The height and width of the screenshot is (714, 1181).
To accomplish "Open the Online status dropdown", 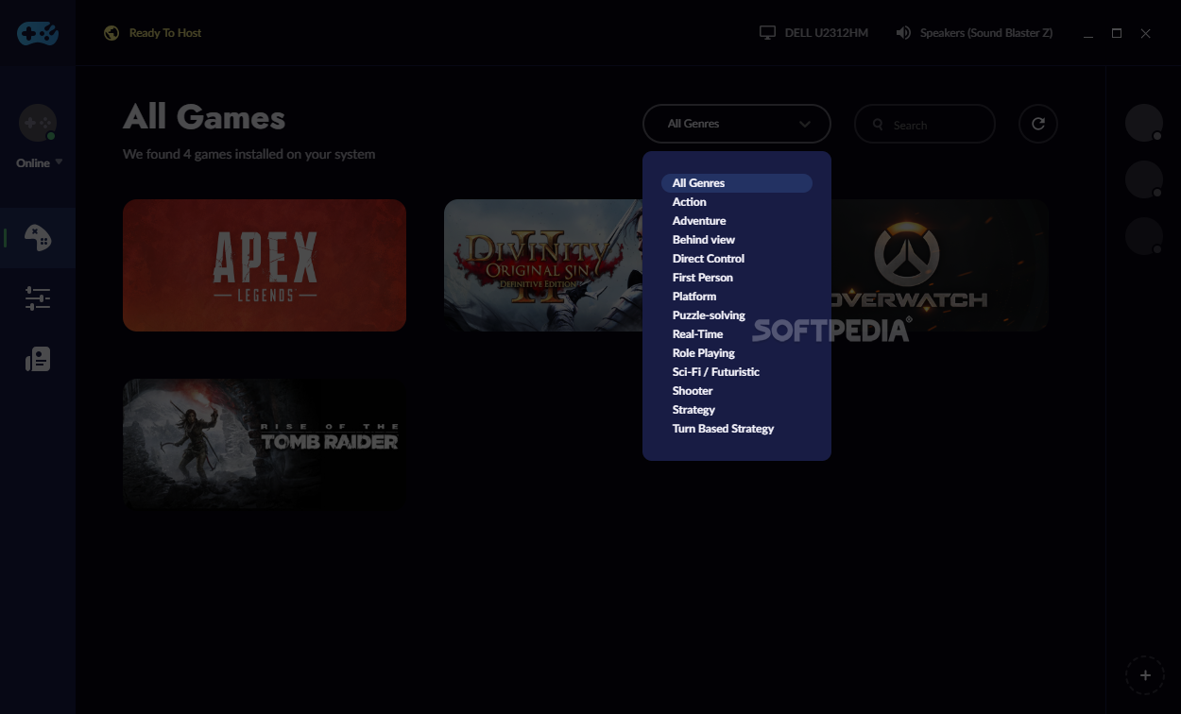I will (39, 163).
